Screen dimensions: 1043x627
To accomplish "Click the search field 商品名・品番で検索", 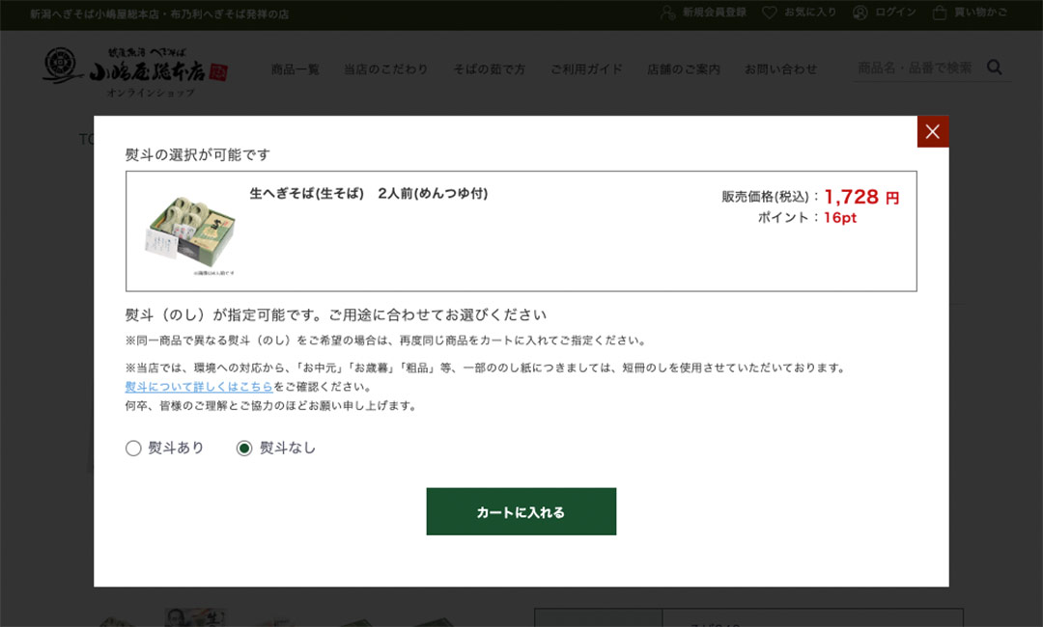I will click(916, 68).
